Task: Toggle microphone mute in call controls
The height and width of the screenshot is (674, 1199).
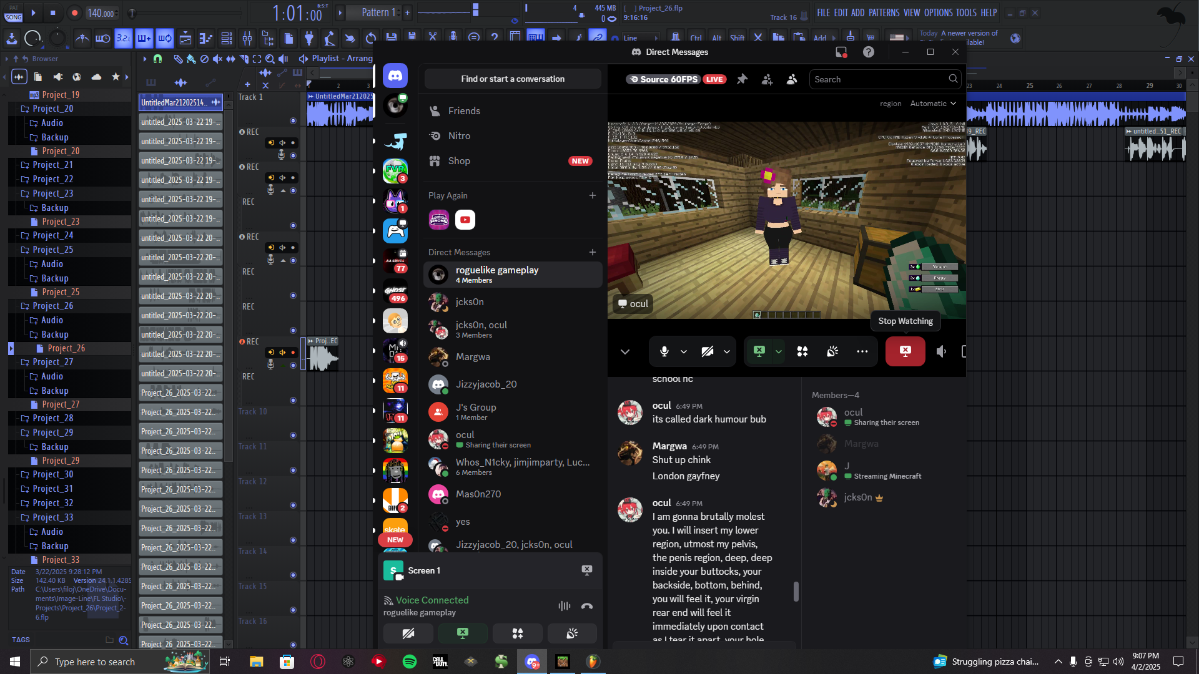Action: click(664, 352)
